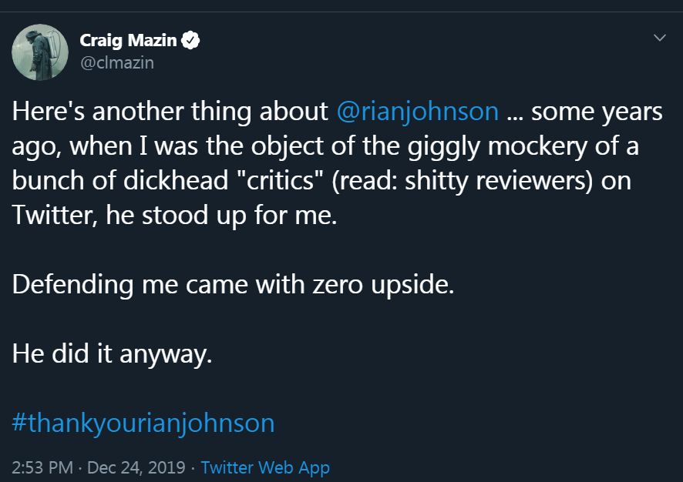The width and height of the screenshot is (683, 482).
Task: Click the verified badge beside Craig Mazin
Action: pyautogui.click(x=190, y=41)
